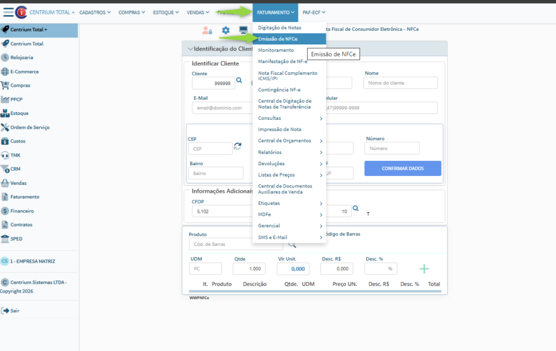Viewport: 556px width, 351px height.
Task: Open CADASTROS dropdown menu
Action: click(x=95, y=12)
